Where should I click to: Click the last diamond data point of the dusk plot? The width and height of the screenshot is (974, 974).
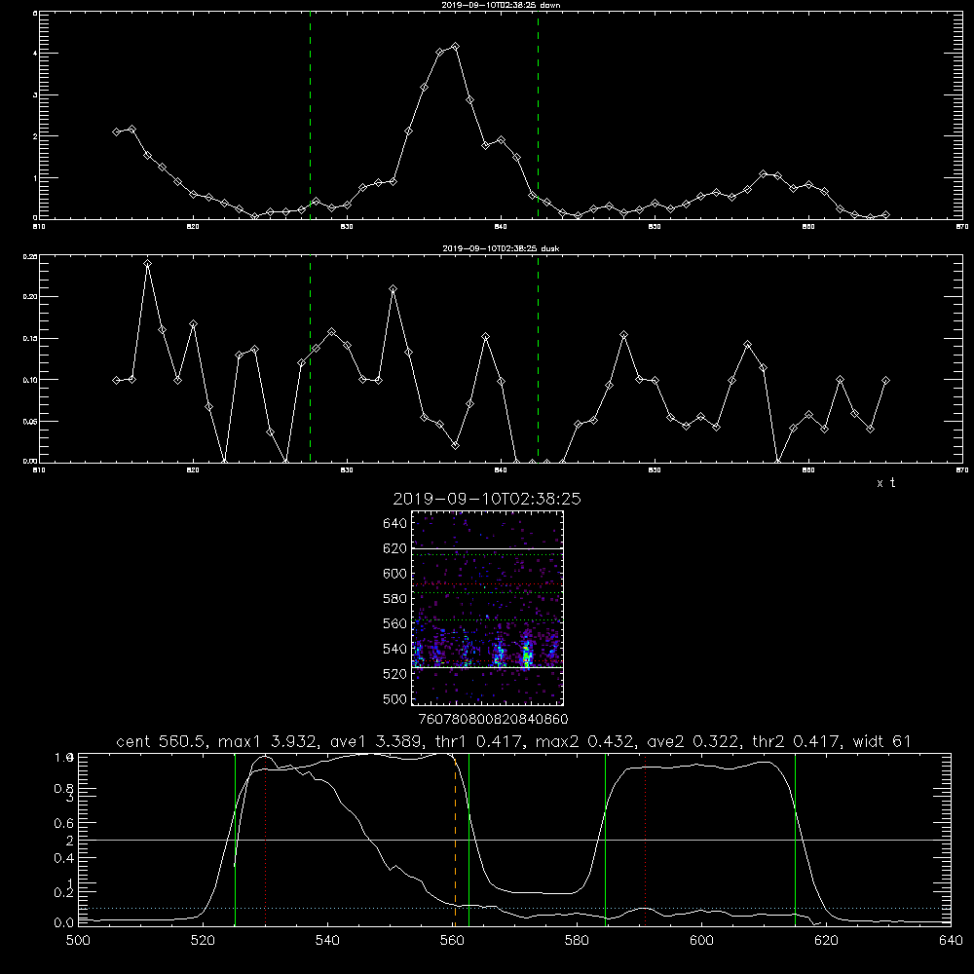click(885, 380)
